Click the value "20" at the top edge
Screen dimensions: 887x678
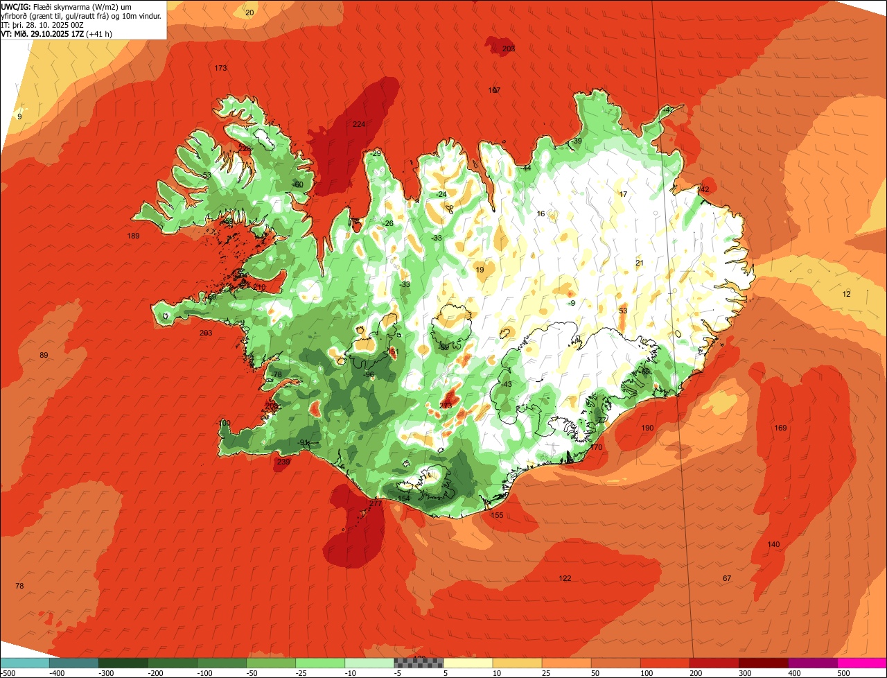click(249, 13)
